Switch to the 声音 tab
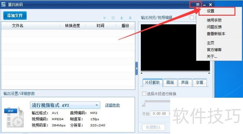 coord(185,82)
